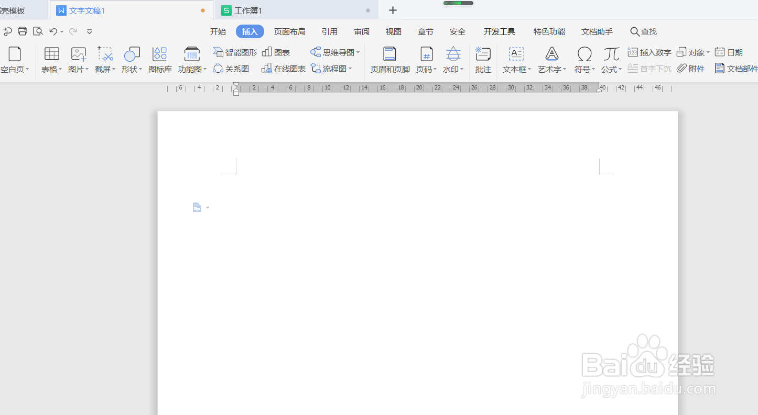758x415 pixels.
Task: Click the print icon in quick toolbar
Action: tap(23, 31)
